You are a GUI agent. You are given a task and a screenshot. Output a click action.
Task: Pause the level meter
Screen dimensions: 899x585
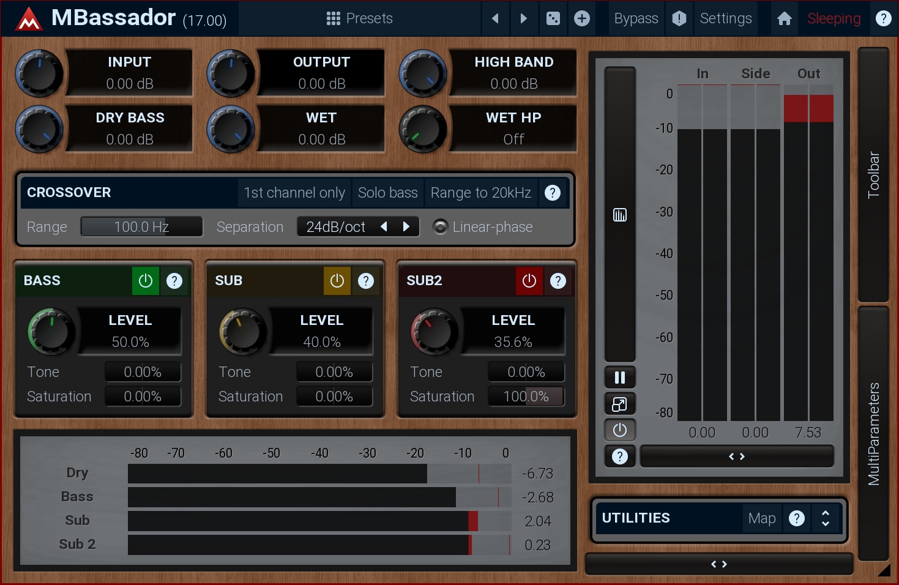(620, 378)
